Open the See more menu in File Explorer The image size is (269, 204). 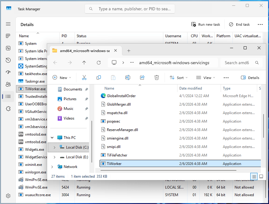[x=226, y=77]
